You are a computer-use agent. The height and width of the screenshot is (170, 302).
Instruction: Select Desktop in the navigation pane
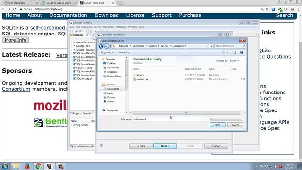pyautogui.click(x=111, y=63)
